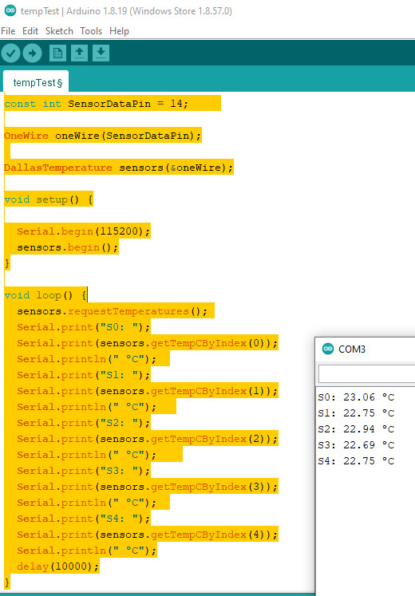Click the Serial.print("S4: ") line
This screenshot has height=596, width=415.
click(x=84, y=519)
